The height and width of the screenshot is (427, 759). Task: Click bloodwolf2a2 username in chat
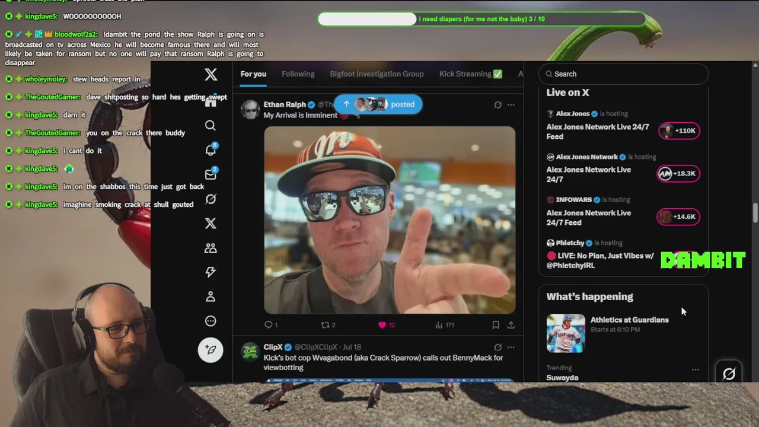coord(75,34)
